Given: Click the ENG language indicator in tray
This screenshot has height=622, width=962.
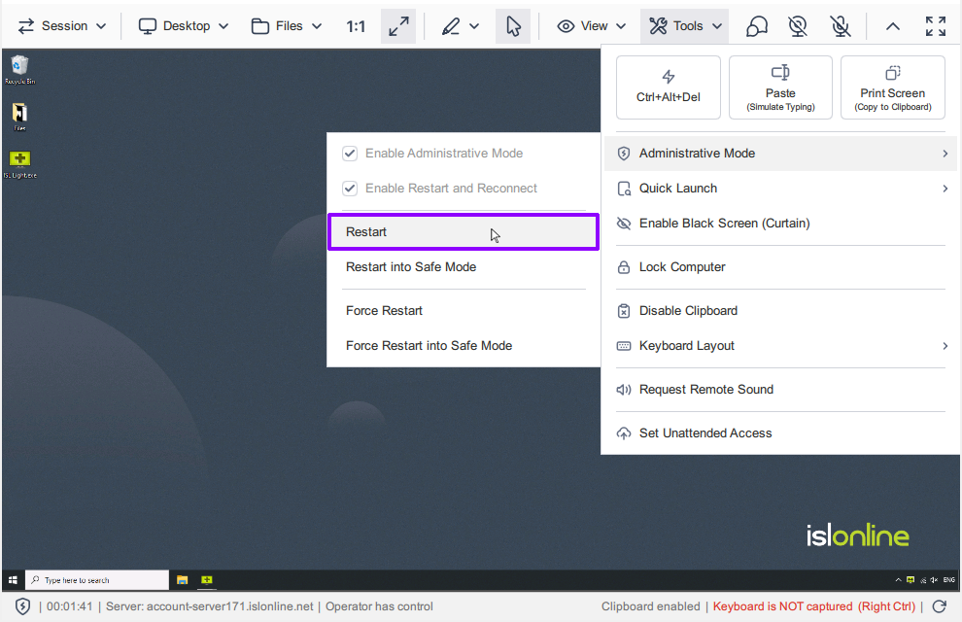Looking at the screenshot, I should tap(949, 579).
